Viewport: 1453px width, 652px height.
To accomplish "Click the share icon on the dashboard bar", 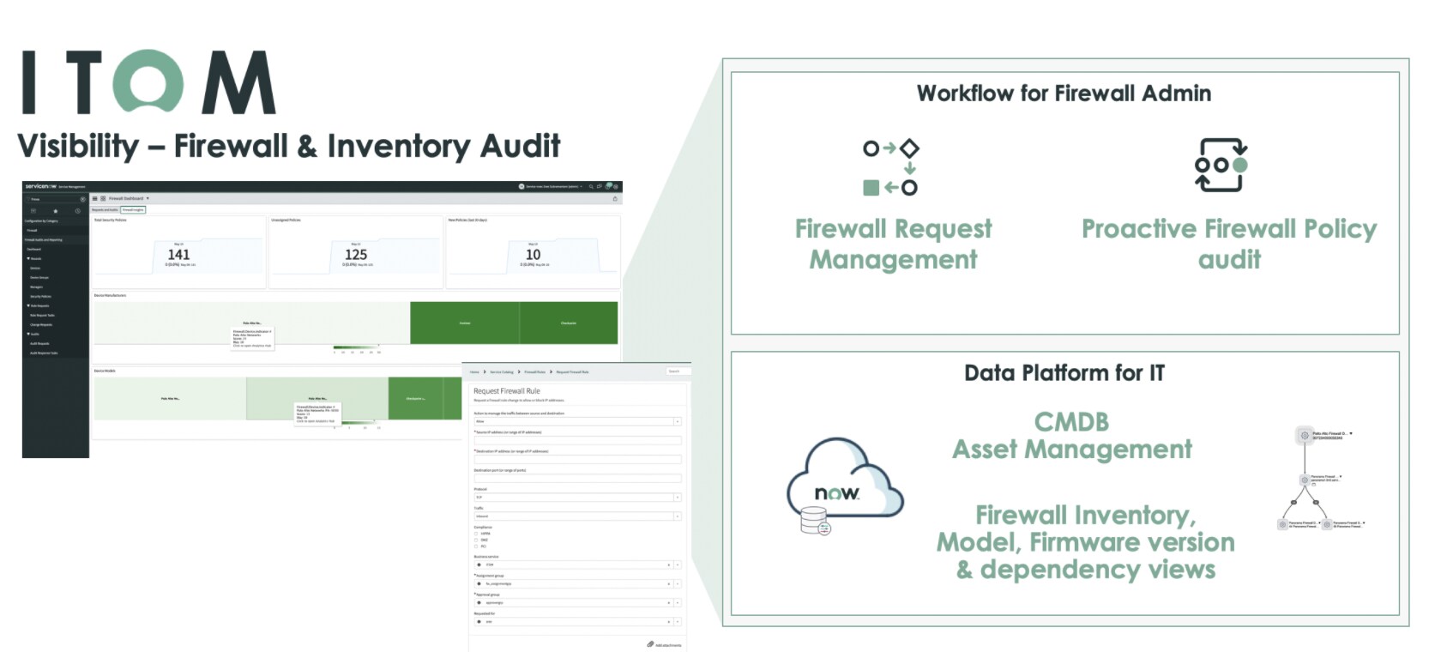I will [615, 198].
